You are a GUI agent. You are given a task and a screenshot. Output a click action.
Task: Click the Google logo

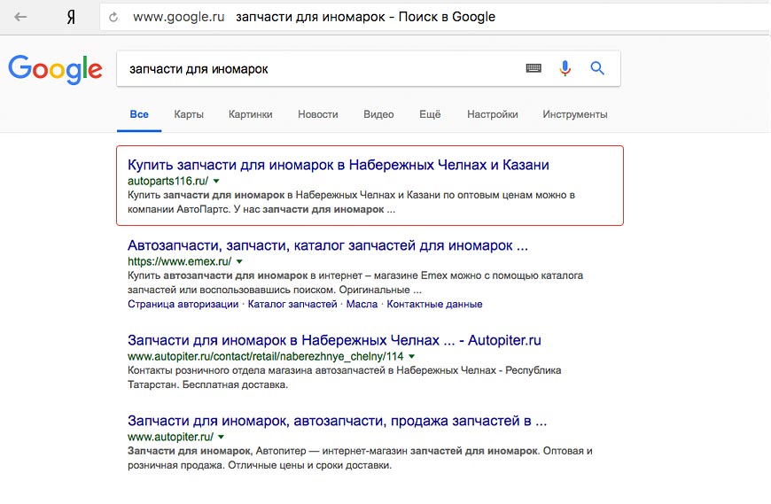55,68
